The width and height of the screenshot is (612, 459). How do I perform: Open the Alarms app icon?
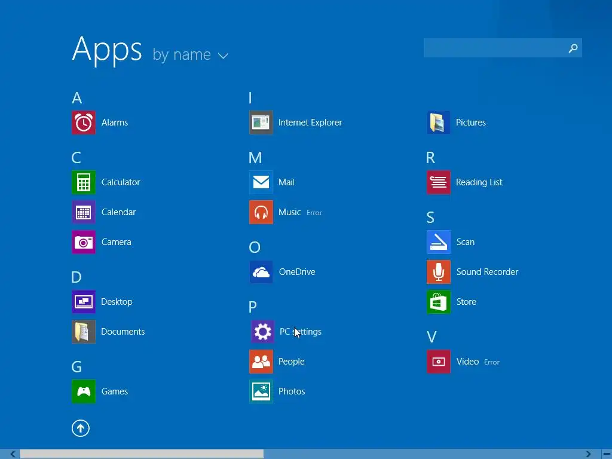point(84,123)
